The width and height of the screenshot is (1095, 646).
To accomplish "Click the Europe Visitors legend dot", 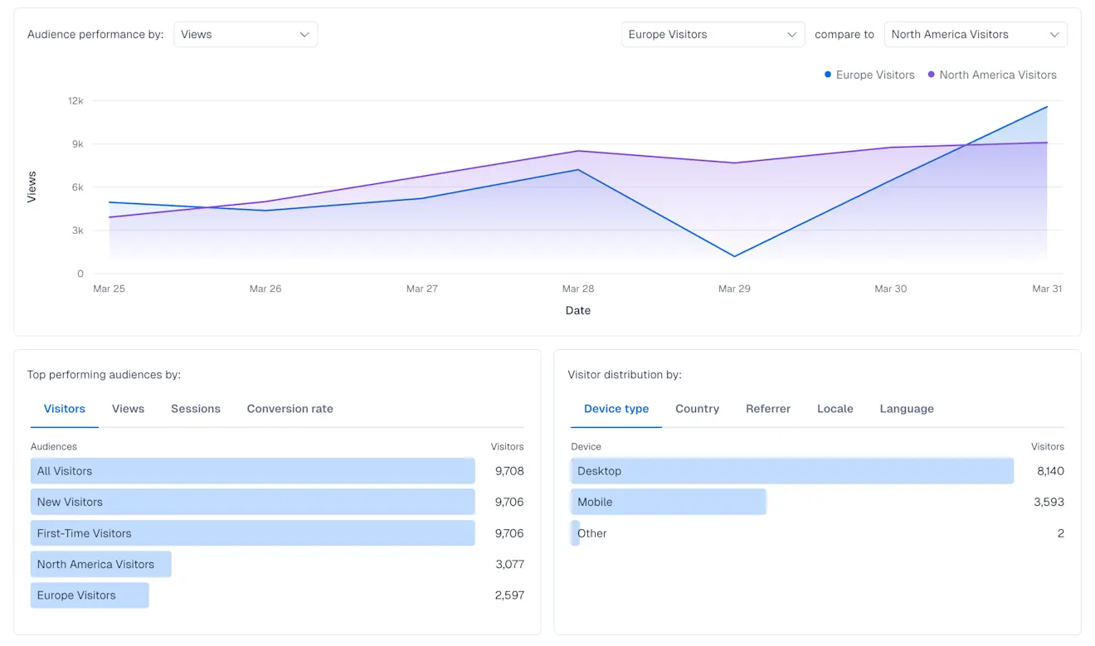I will coord(826,75).
